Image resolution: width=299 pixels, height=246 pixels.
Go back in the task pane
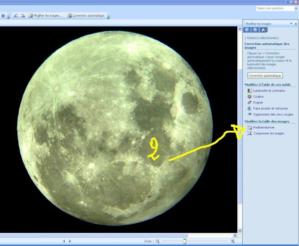pos(247,30)
